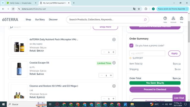The width and height of the screenshot is (190, 107).
Task: Open Task View in taskbar
Action: (x=50, y=104)
